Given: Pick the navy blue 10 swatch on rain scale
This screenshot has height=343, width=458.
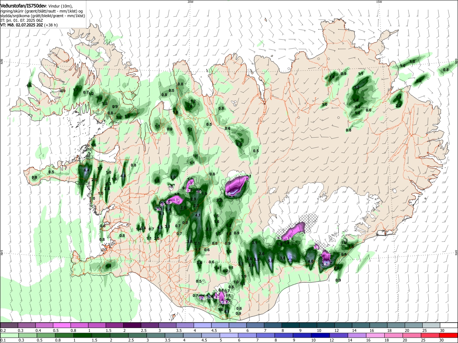Looking at the screenshot, I should point(320,335).
